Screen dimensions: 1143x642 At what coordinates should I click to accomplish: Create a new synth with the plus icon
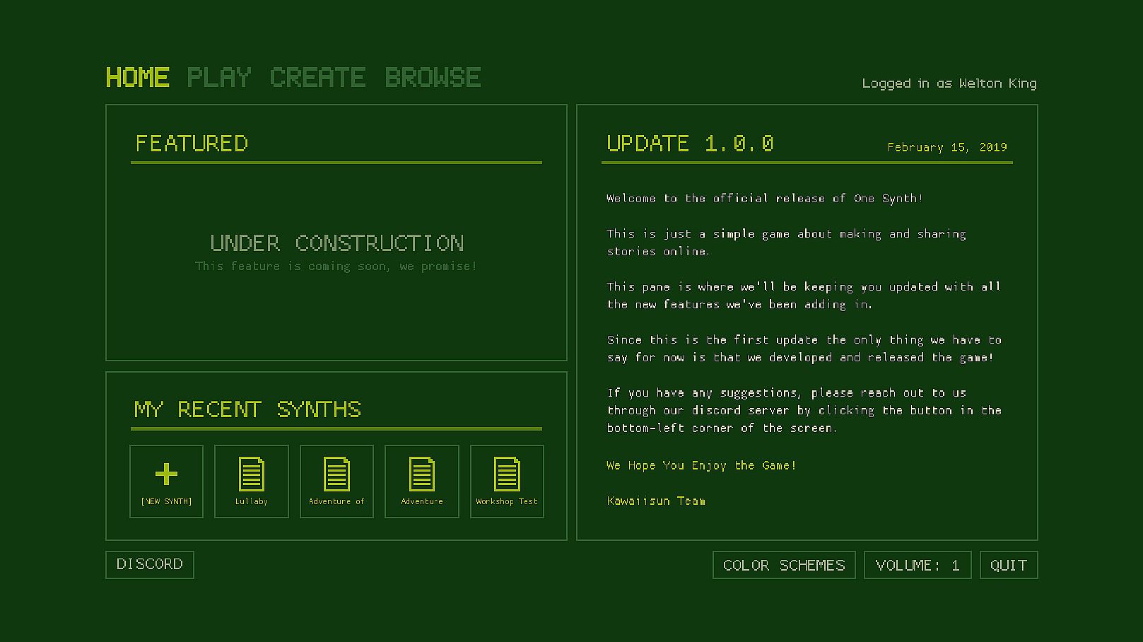click(x=166, y=482)
